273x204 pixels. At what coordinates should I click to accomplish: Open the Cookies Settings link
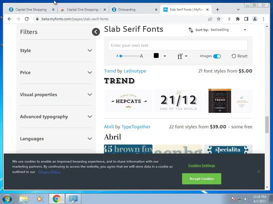202,165
